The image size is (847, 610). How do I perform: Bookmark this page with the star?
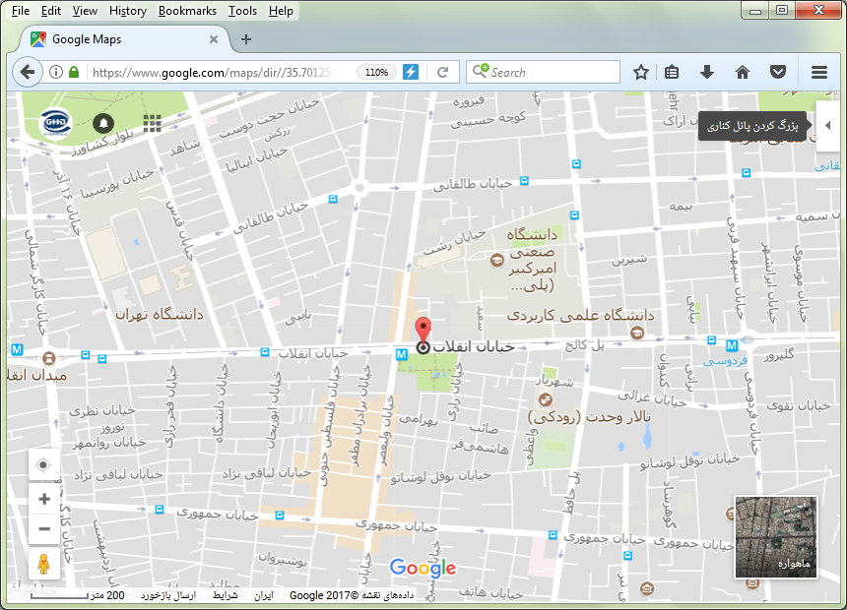(640, 72)
